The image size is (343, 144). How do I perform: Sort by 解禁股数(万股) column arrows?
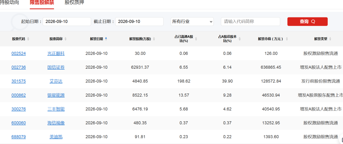coord(154,39)
